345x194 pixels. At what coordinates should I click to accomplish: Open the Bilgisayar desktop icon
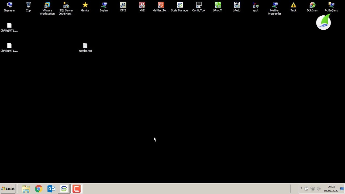[x=9, y=7]
